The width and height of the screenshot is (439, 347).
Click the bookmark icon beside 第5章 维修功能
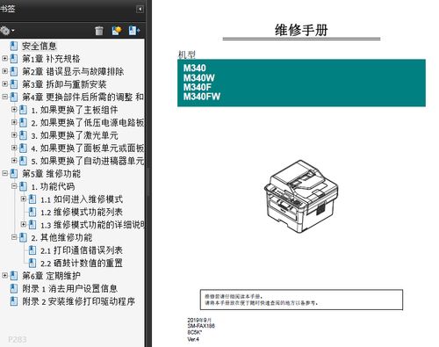[14, 173]
